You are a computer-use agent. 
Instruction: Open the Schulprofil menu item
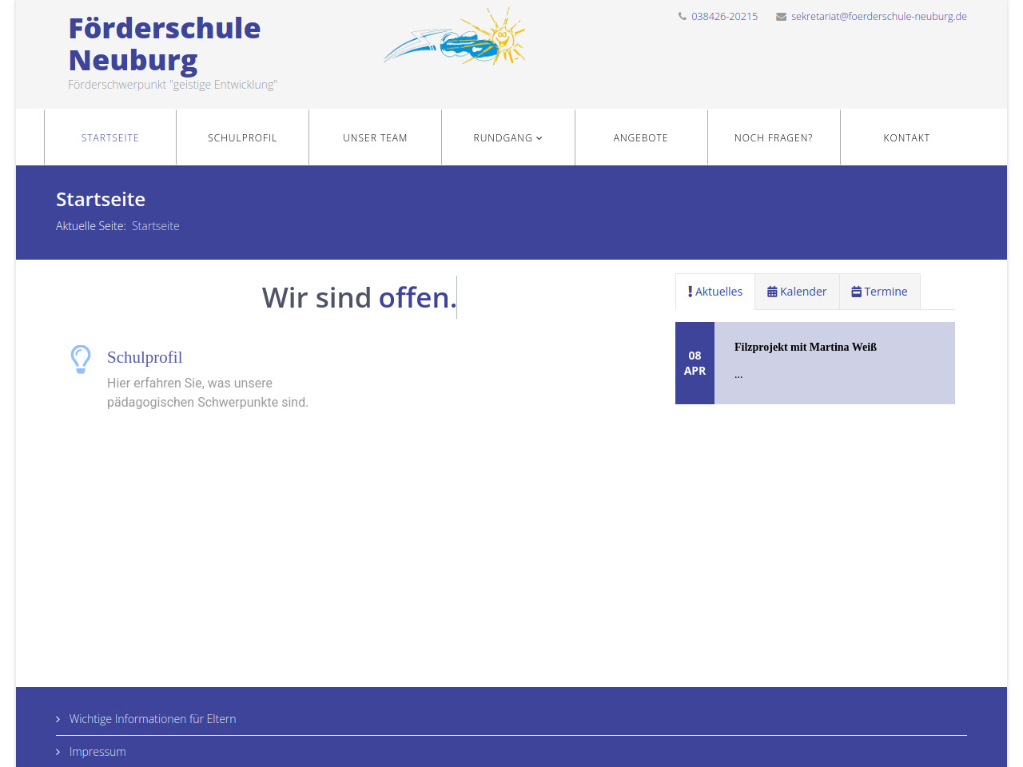click(242, 138)
